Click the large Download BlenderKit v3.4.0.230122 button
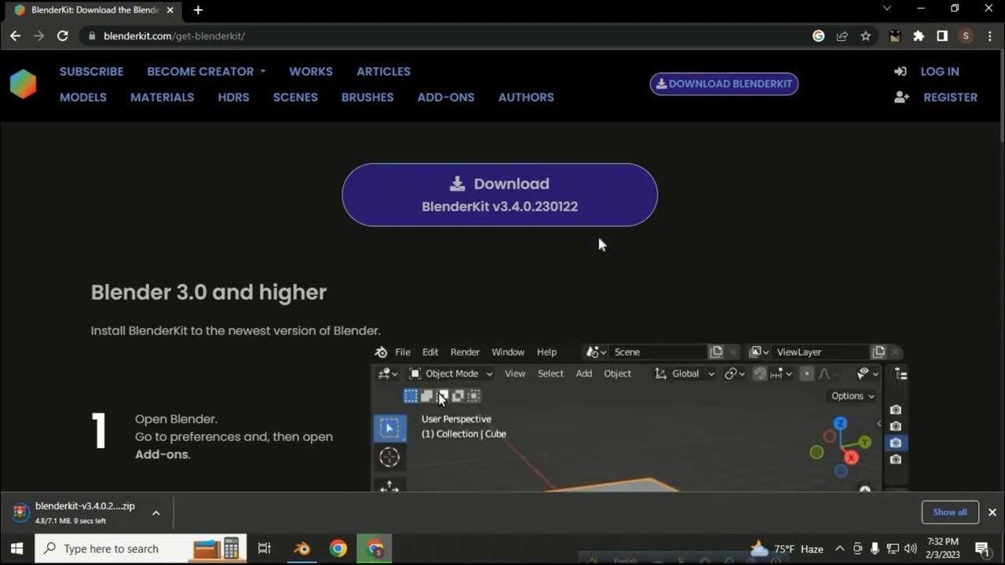The width and height of the screenshot is (1005, 565). pyautogui.click(x=499, y=195)
